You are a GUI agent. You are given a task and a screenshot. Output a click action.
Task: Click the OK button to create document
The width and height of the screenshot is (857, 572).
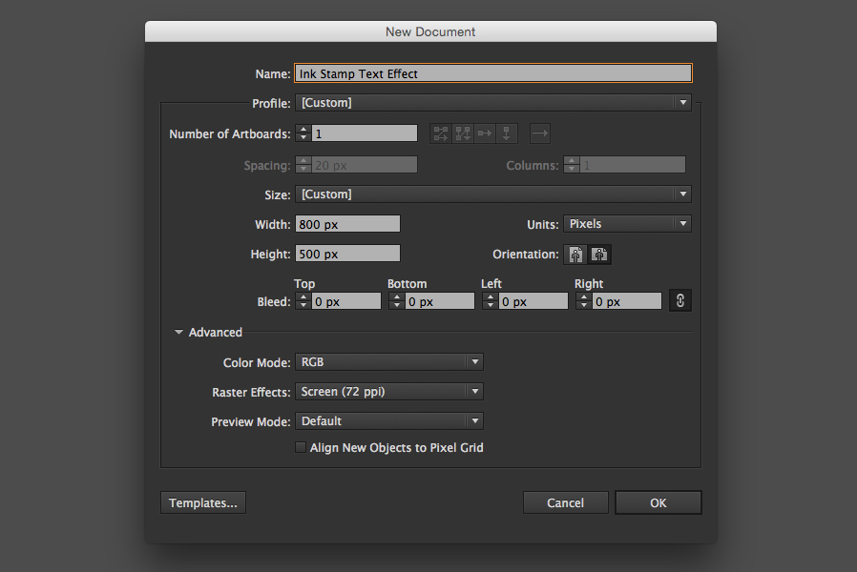point(658,502)
